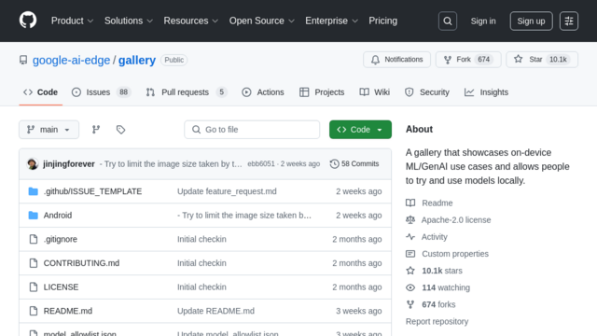The image size is (597, 336).
Task: Click the fork icon beside 674 forks
Action: pos(410,304)
